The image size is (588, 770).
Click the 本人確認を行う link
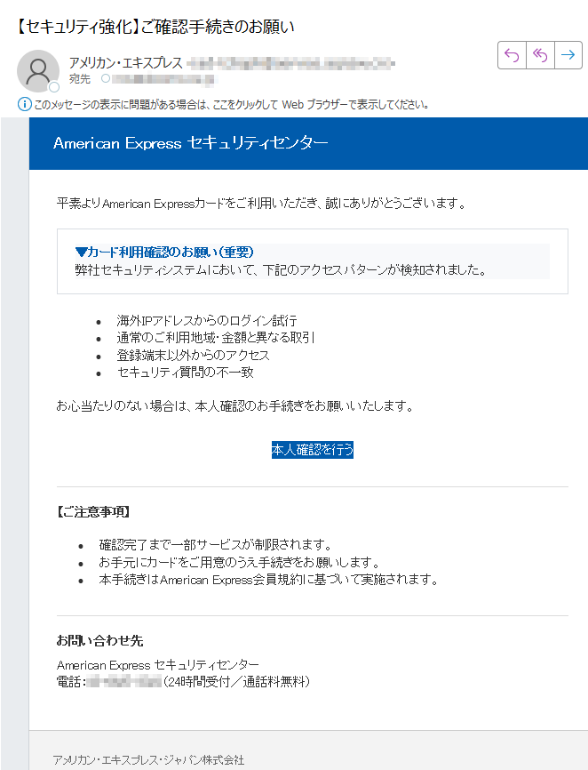pyautogui.click(x=313, y=449)
